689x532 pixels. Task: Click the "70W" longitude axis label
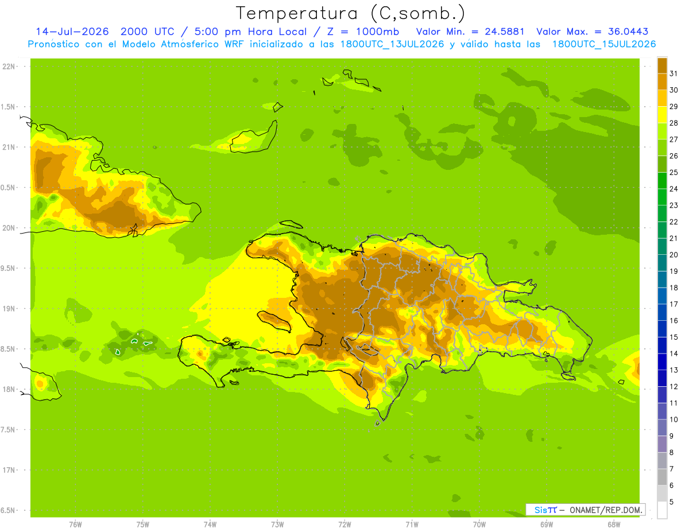(479, 524)
